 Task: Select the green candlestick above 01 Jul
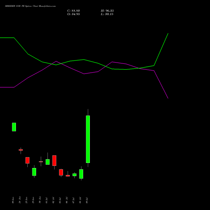coord(47,162)
